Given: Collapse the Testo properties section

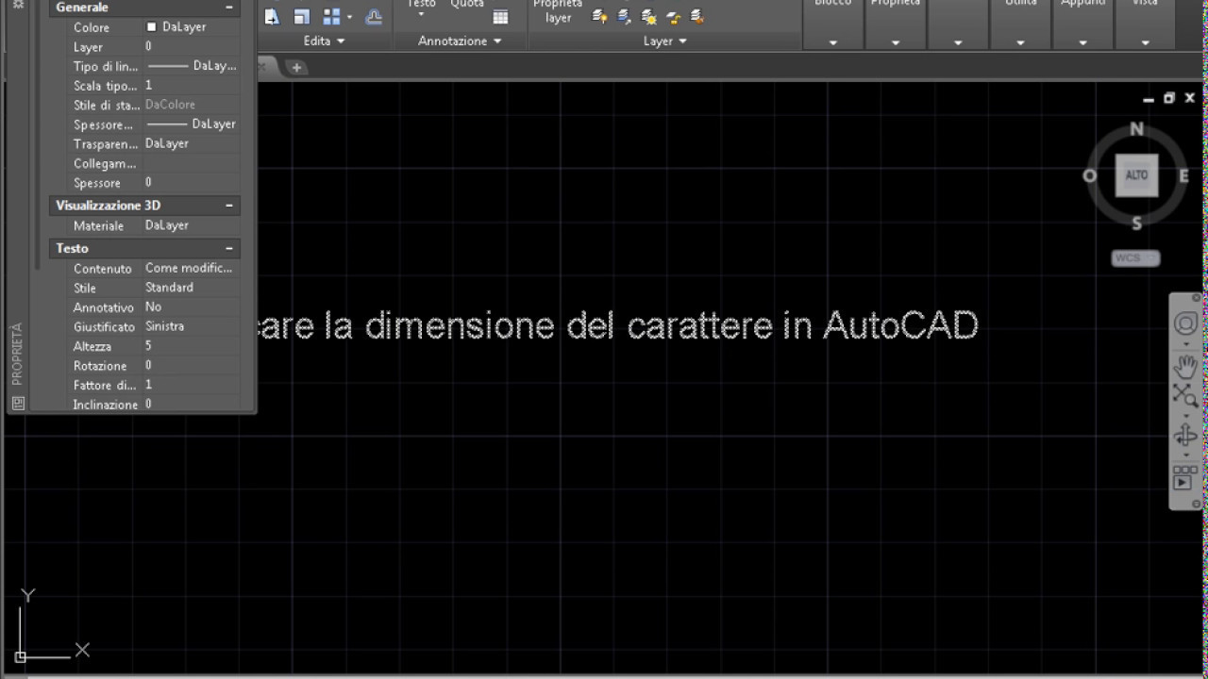Looking at the screenshot, I should point(228,248).
